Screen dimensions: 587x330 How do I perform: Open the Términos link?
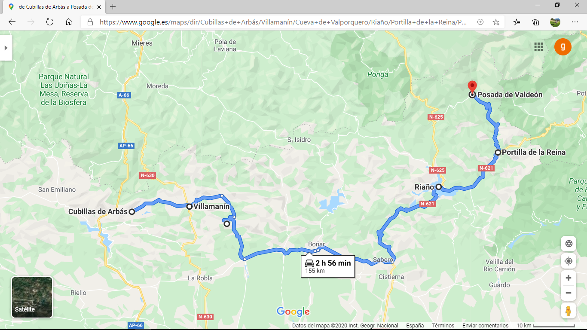tap(443, 326)
